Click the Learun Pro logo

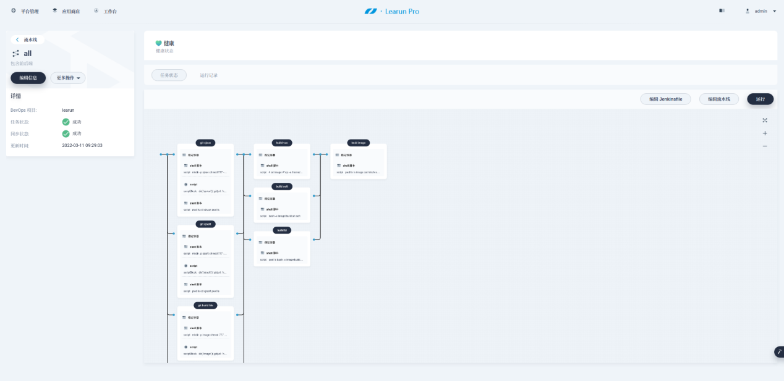click(x=392, y=11)
